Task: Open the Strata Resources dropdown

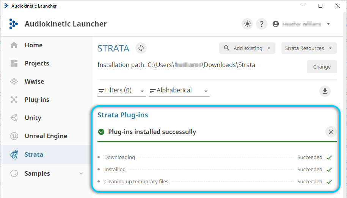Action: [x=309, y=48]
